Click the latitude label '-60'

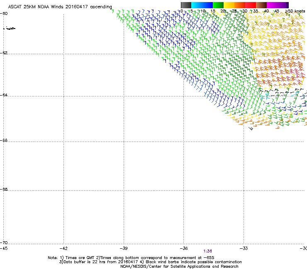(4, 14)
